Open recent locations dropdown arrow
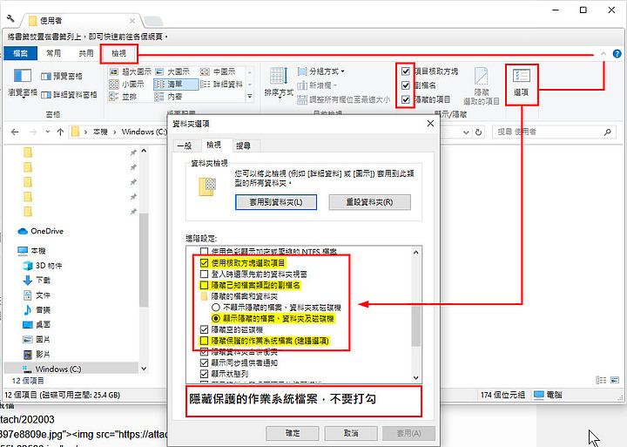 click(48, 132)
